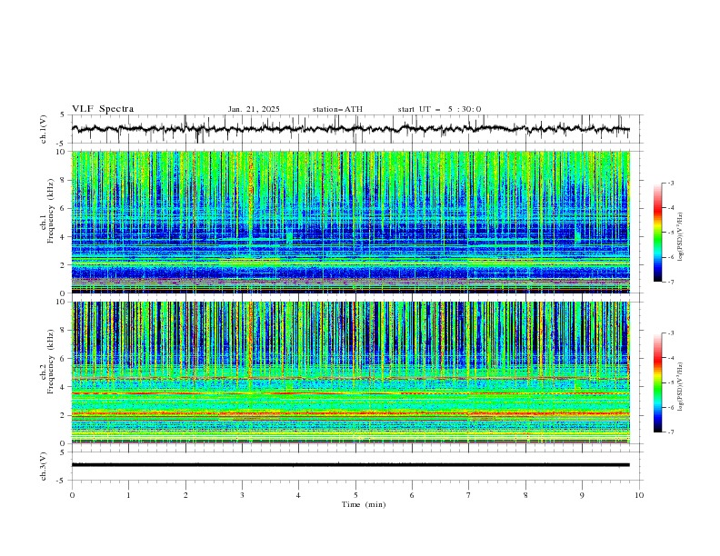Viewport: 720px width, 556px height.
Task: Click the ch.1 voltage waveform trace
Action: [x=351, y=129]
